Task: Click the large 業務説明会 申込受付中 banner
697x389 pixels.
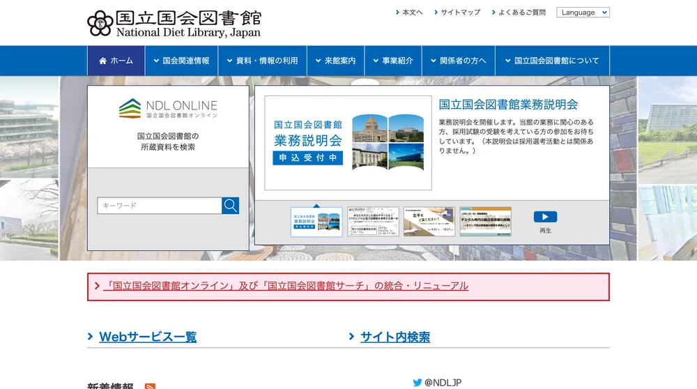Action: [x=348, y=143]
